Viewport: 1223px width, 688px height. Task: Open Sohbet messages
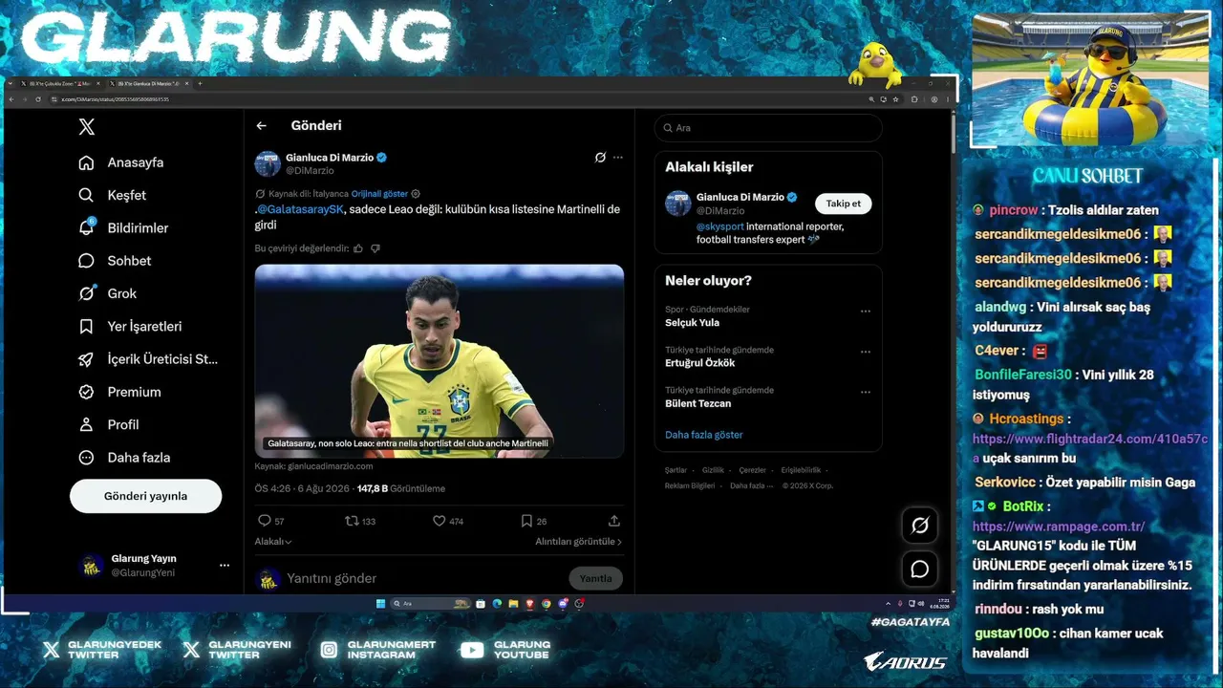115,261
